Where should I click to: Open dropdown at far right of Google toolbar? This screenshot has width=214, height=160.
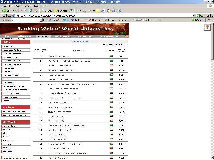212,20
